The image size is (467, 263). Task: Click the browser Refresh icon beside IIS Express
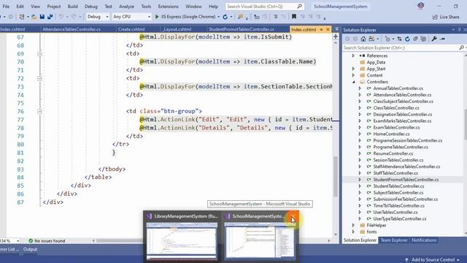point(225,17)
